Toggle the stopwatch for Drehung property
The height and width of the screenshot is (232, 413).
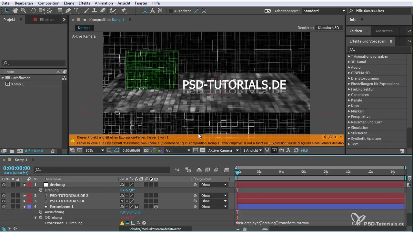point(41,190)
